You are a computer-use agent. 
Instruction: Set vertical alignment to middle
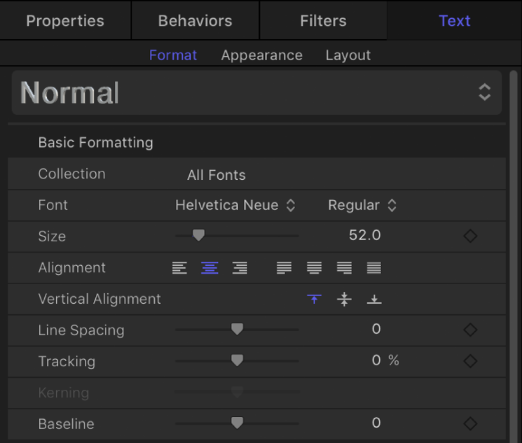344,299
